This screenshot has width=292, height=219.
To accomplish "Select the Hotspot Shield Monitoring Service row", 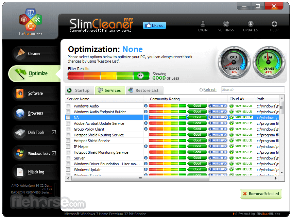I will click(172, 152).
